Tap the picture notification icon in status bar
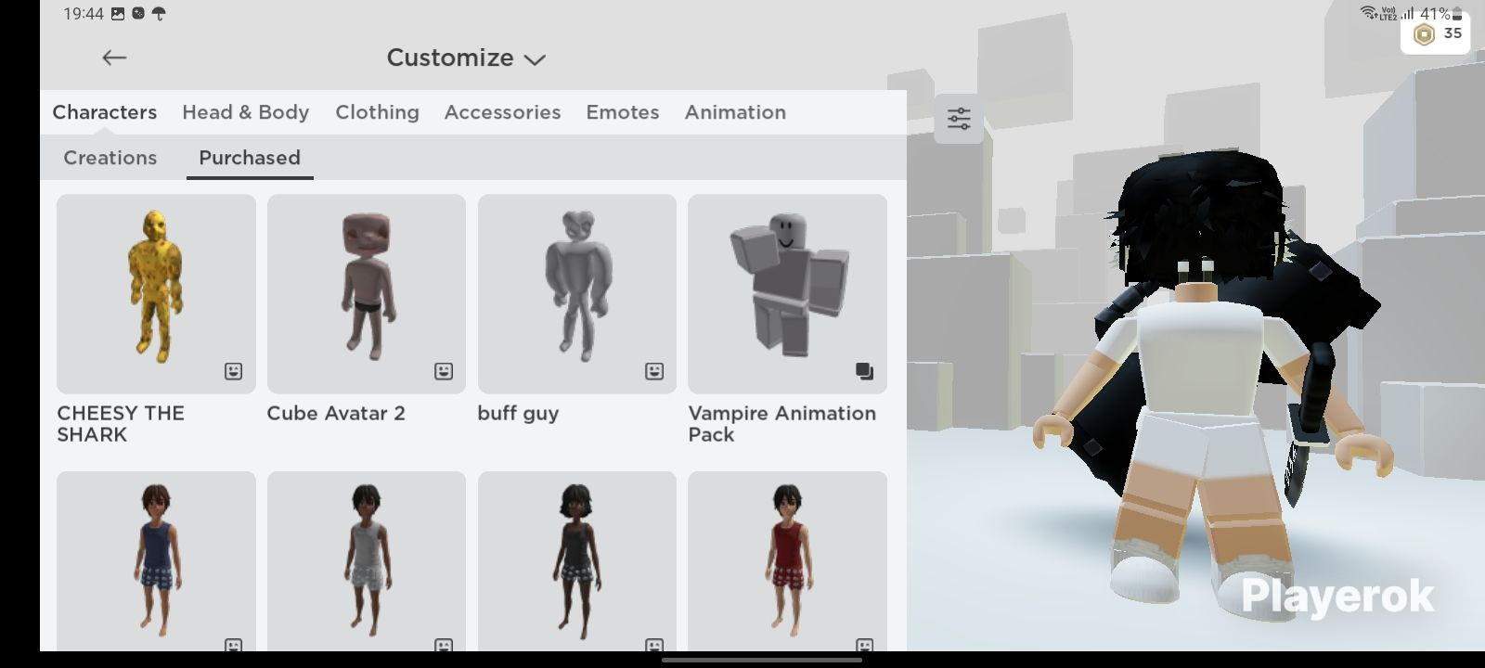Viewport: 1485px width, 668px height. [118, 13]
